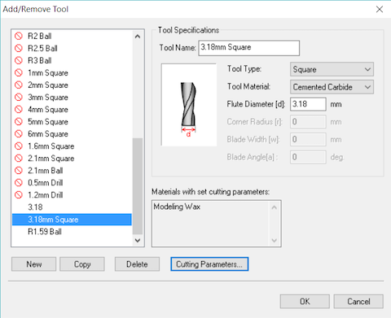
Task: Click the prohibited icon next to 6mm Square
Action: [19, 133]
